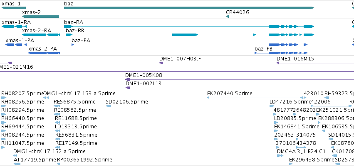Select the xmas-1-RA transcript glyph
The height and width of the screenshot is (166, 354).
tap(14, 26)
